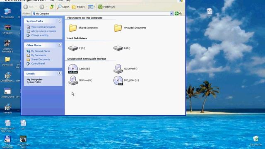The image size is (265, 149).
Task: Open Control Panel link
Action: point(38,63)
